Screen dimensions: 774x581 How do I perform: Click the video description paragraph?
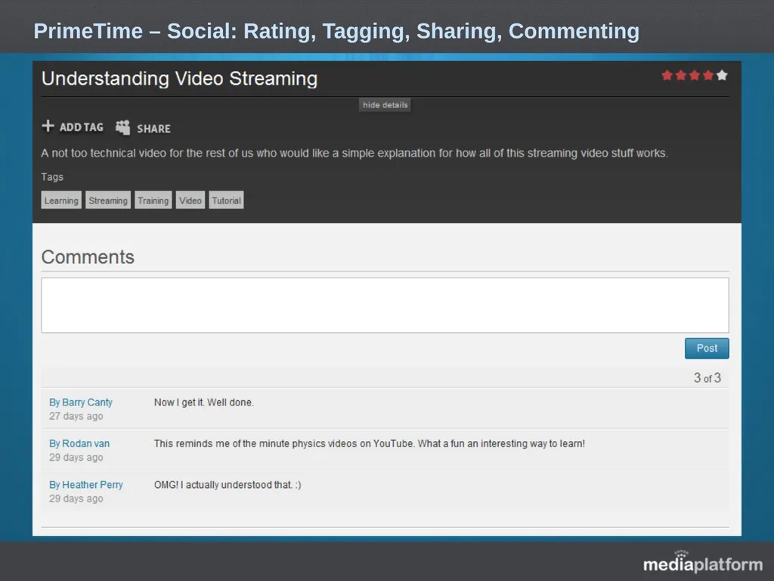tap(354, 153)
